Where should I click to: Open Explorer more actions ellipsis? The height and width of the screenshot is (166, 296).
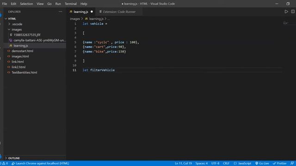pos(61,12)
